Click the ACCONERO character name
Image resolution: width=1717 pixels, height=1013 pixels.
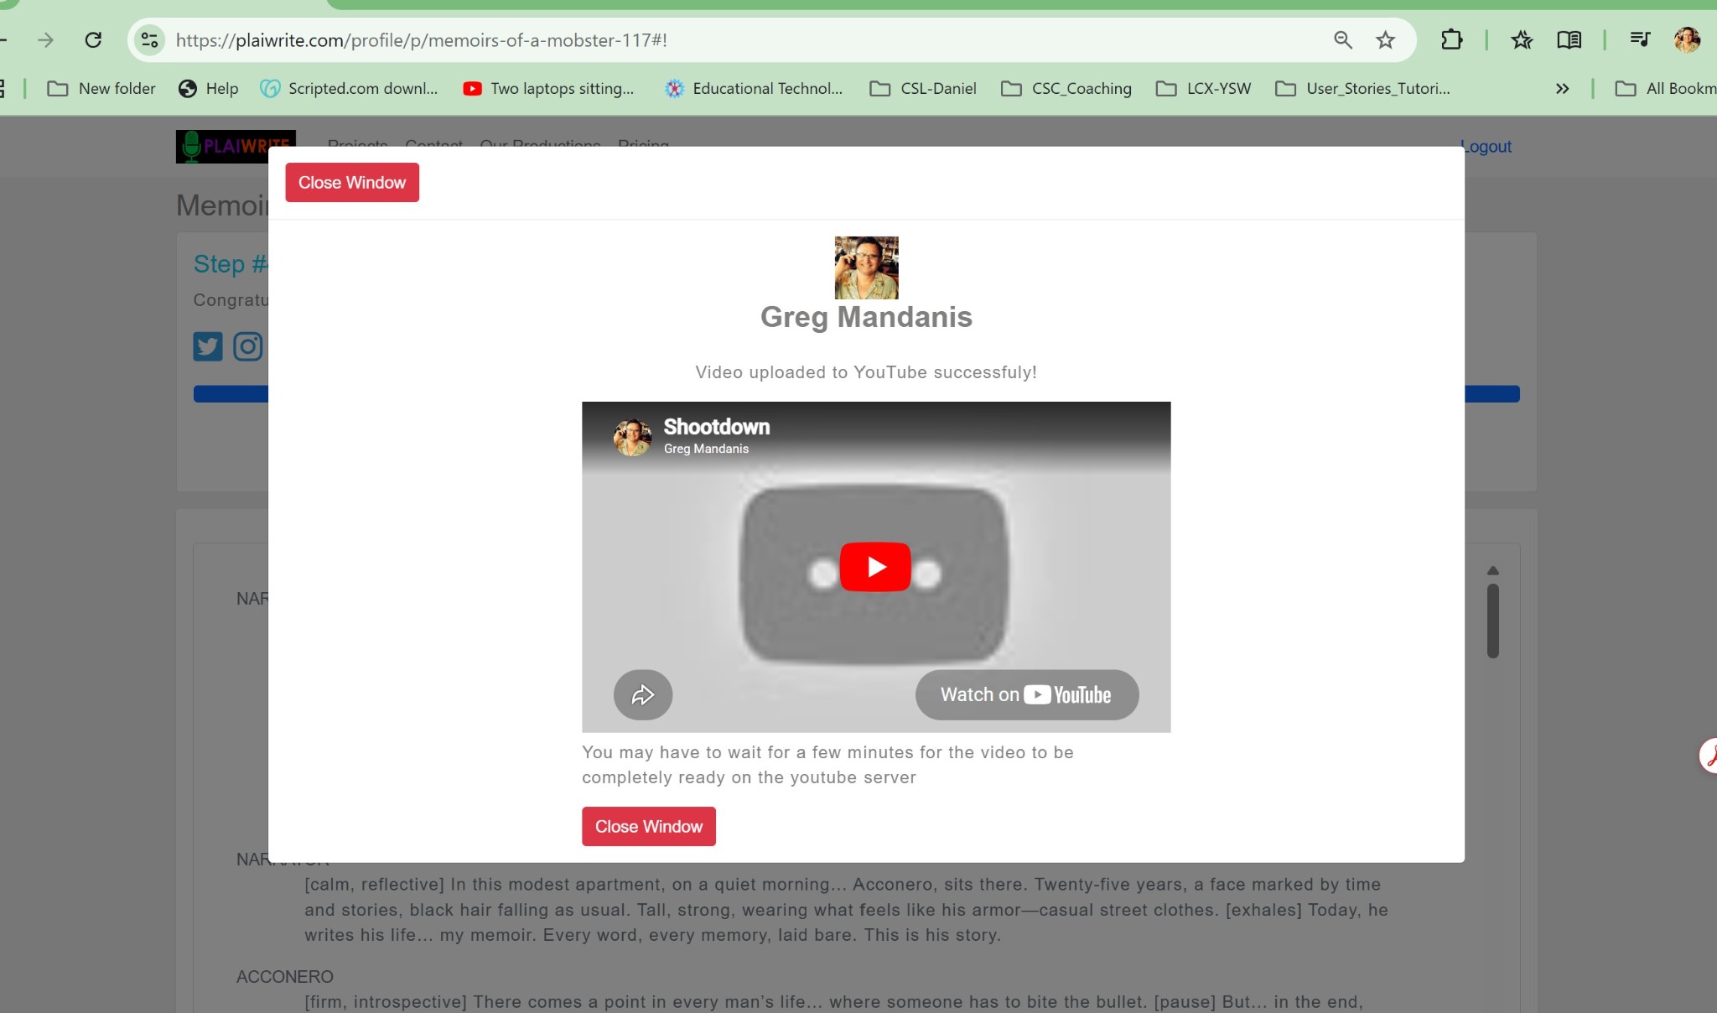pyautogui.click(x=285, y=976)
